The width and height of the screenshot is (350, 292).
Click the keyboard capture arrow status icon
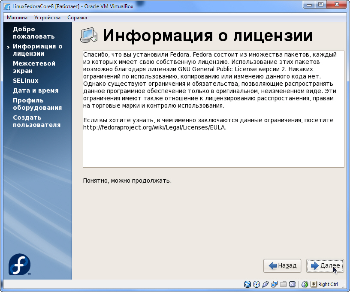(314, 284)
